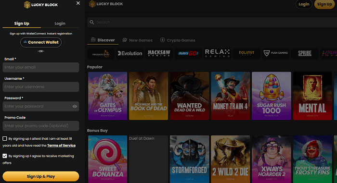This screenshot has height=183, width=337.
Task: Select the Nolimit City provider logo
Action: coord(246,53)
